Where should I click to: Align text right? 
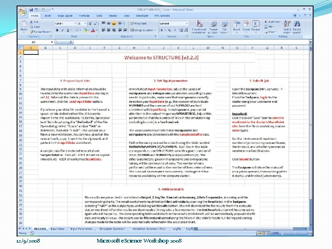click(114, 30)
